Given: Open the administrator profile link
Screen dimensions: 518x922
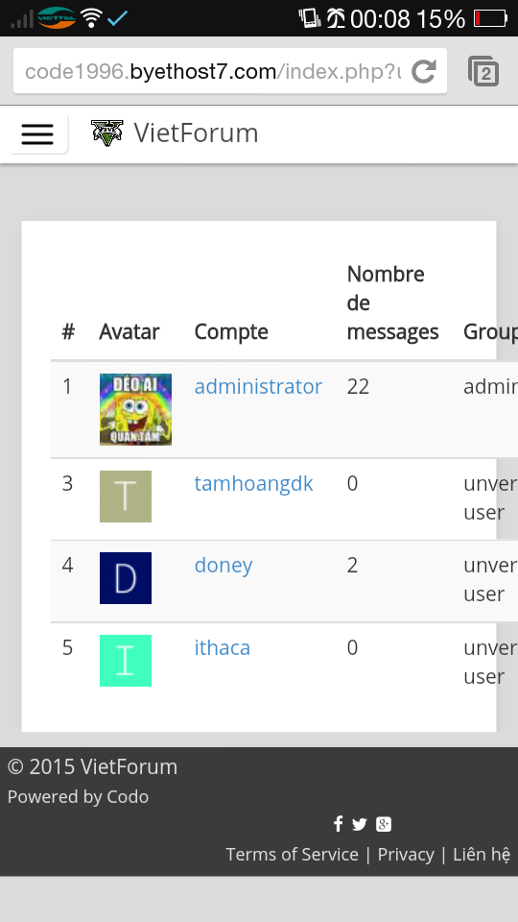Looking at the screenshot, I should [258, 386].
